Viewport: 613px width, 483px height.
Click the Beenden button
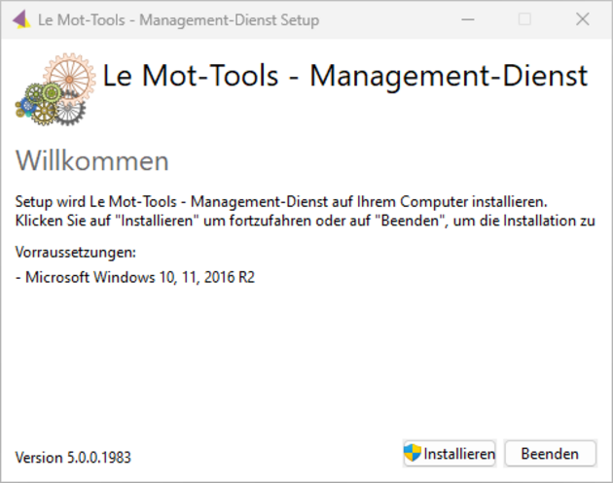click(550, 453)
